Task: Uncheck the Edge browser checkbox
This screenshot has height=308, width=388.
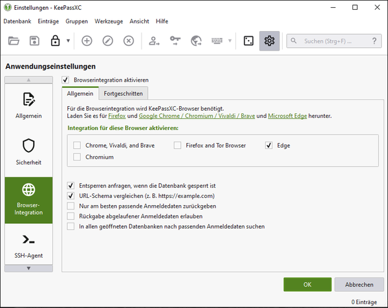Action: tap(269, 146)
